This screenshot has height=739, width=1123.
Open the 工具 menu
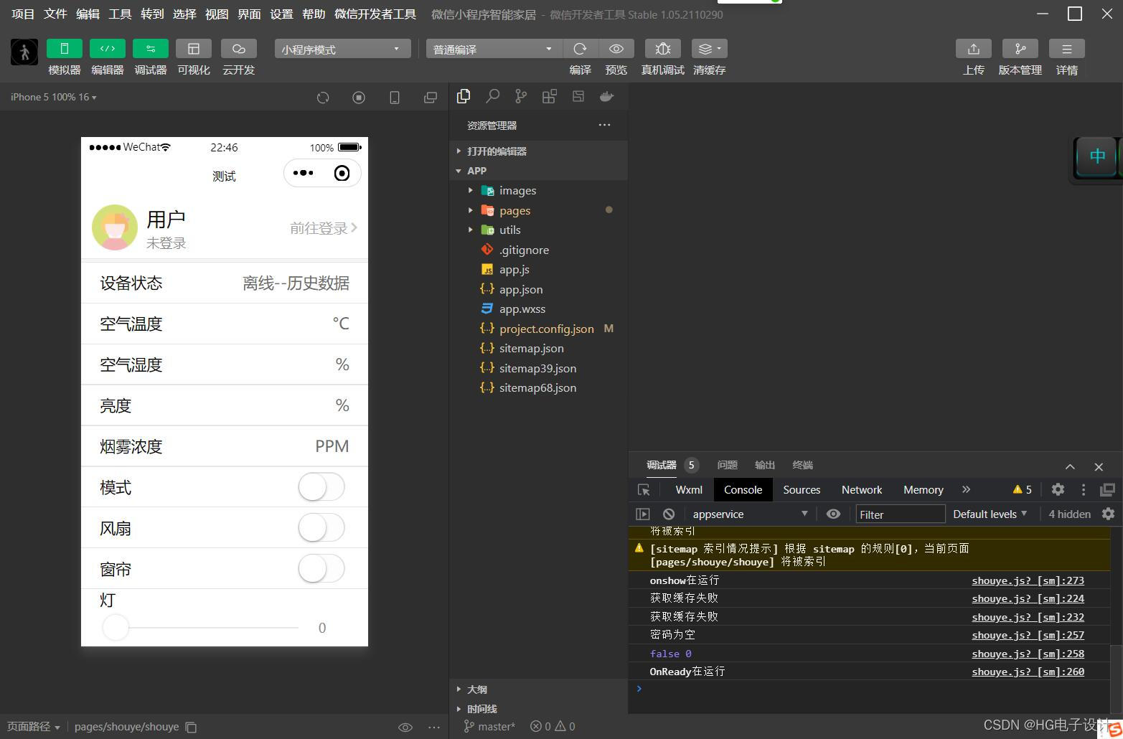point(120,14)
